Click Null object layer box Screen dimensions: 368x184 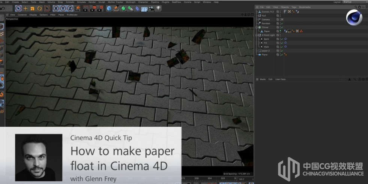click(278, 16)
